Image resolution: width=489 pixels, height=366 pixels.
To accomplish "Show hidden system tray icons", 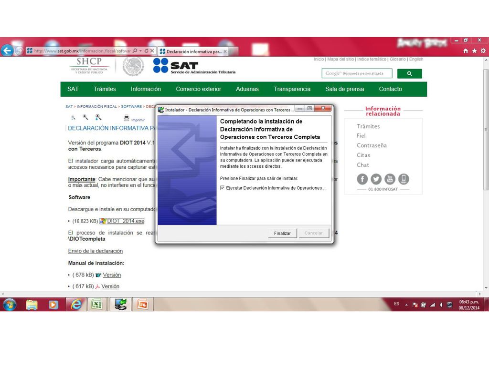I will (406, 305).
